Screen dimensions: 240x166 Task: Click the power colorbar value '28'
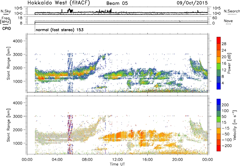click(224, 44)
